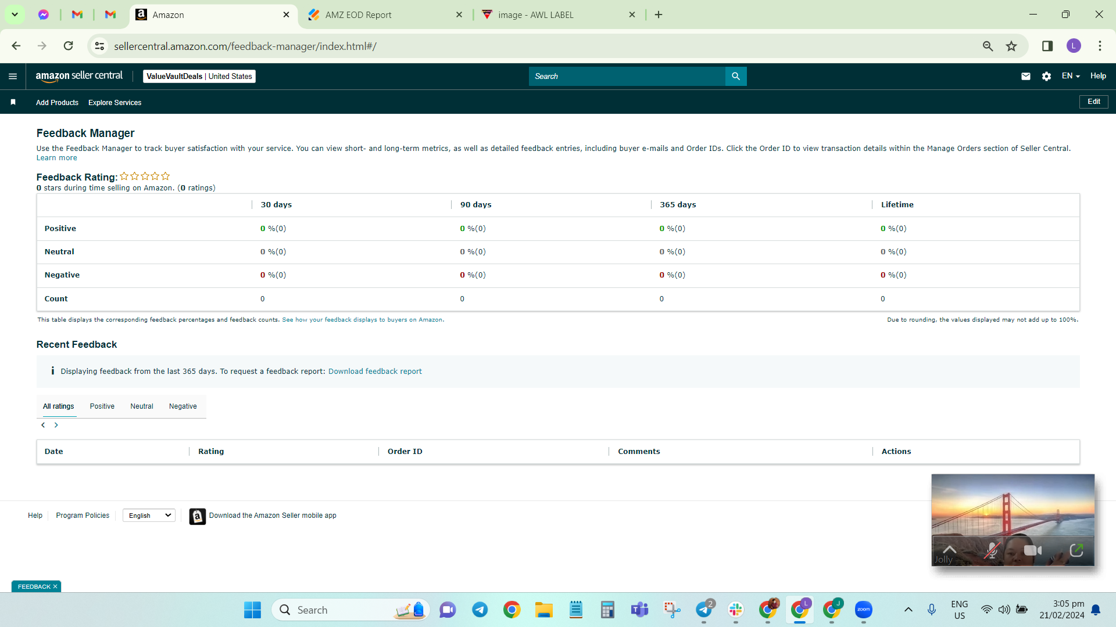Click the Amazon Seller Central logo
This screenshot has width=1116, height=627.
(79, 76)
